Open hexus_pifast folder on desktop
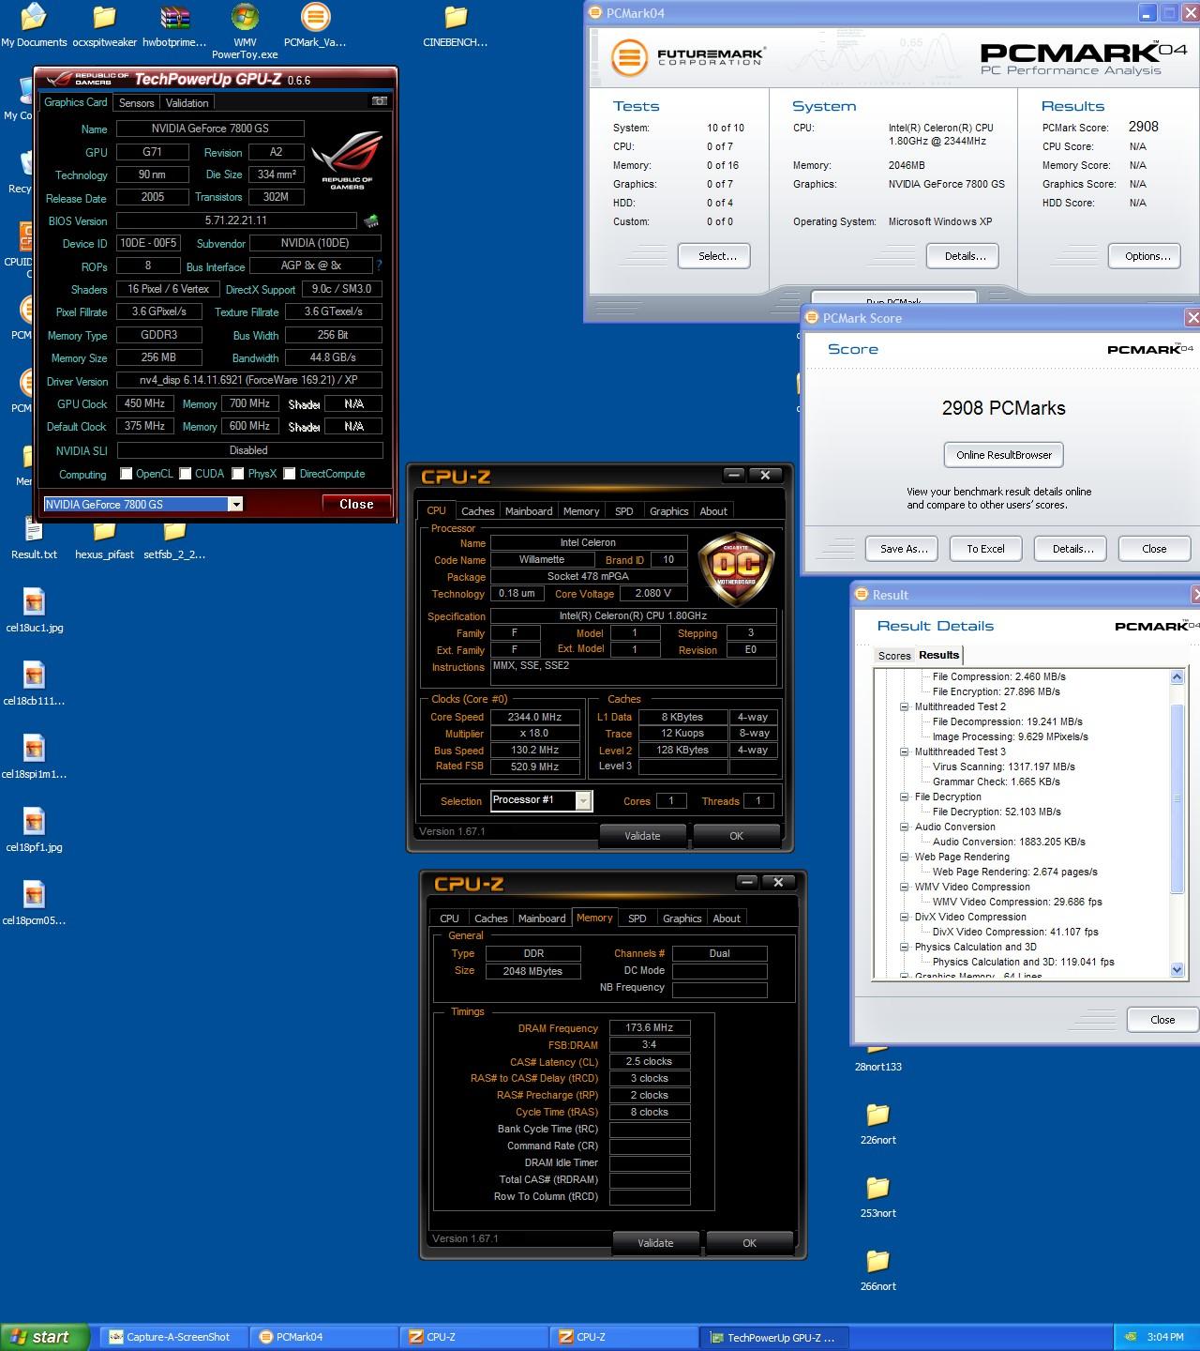 [x=104, y=539]
